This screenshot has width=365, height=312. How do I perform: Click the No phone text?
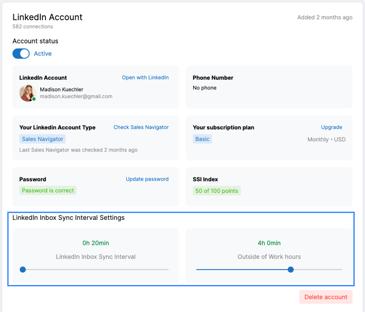[x=204, y=87]
